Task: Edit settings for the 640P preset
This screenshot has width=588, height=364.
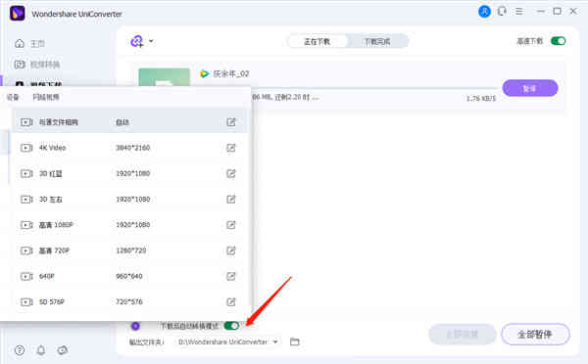Action: click(231, 276)
